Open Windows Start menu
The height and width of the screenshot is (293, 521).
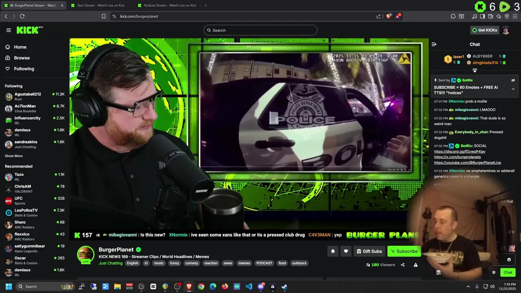9,286
